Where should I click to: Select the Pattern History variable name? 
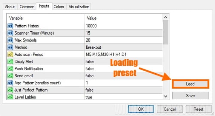point(27,26)
